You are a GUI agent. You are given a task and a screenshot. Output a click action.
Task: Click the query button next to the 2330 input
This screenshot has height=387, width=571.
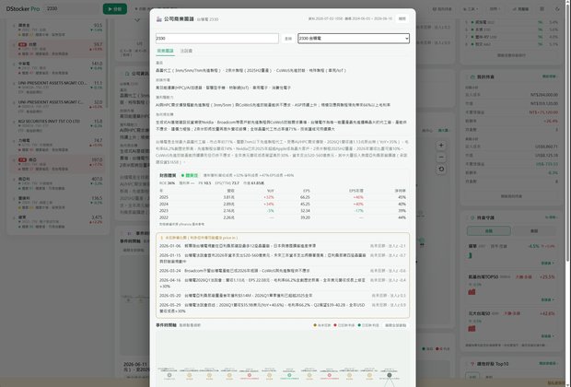(x=288, y=39)
